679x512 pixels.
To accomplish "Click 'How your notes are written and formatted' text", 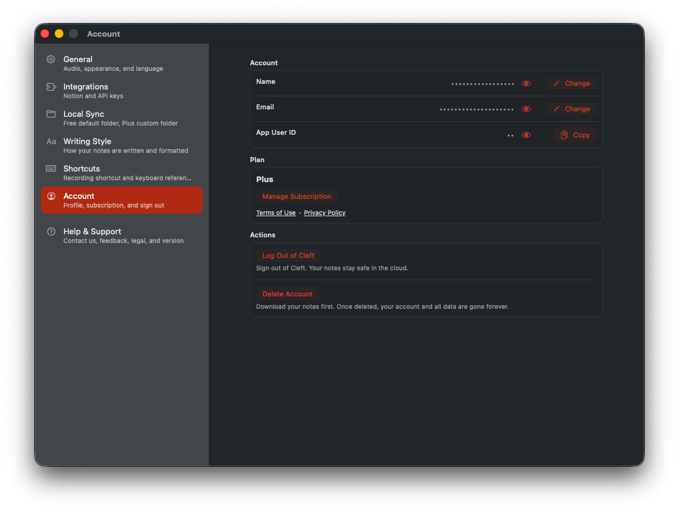I will point(126,150).
